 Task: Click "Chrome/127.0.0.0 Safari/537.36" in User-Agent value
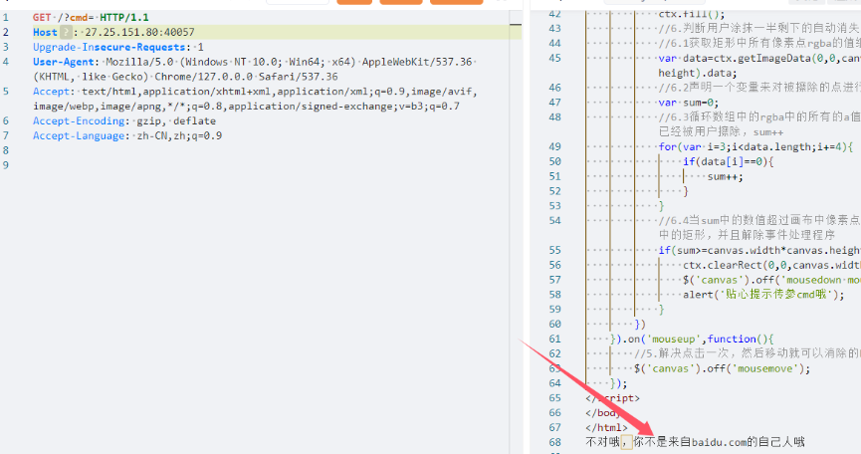(x=246, y=77)
